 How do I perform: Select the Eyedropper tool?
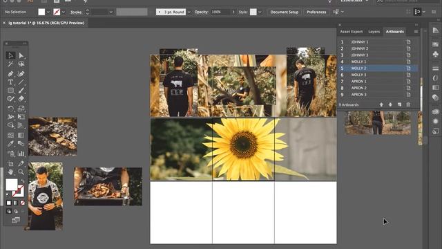11,144
